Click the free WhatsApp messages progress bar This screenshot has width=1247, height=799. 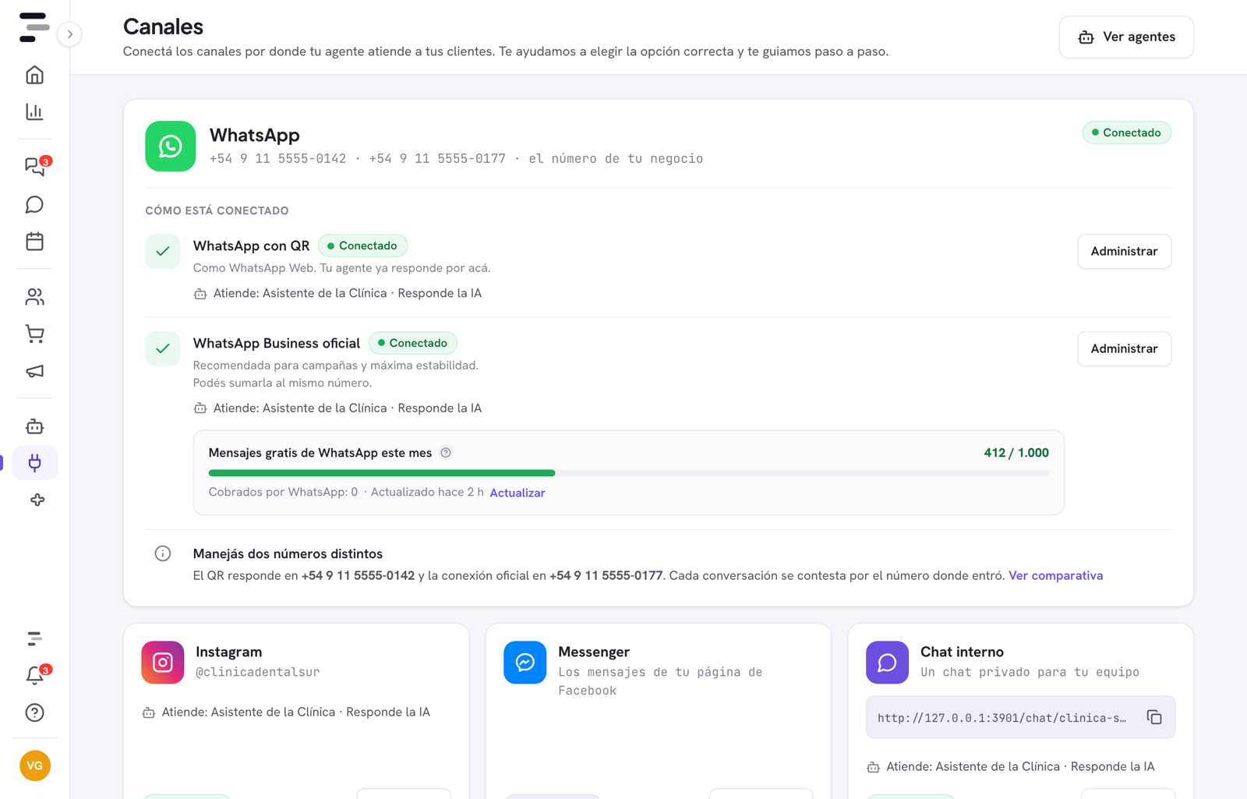click(x=628, y=473)
